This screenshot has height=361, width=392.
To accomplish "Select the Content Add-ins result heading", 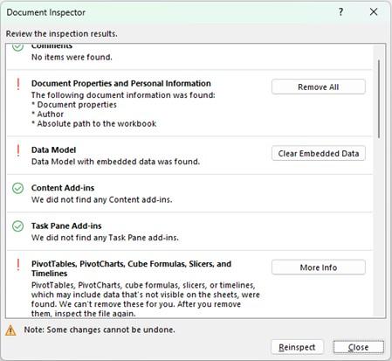I will point(63,188).
